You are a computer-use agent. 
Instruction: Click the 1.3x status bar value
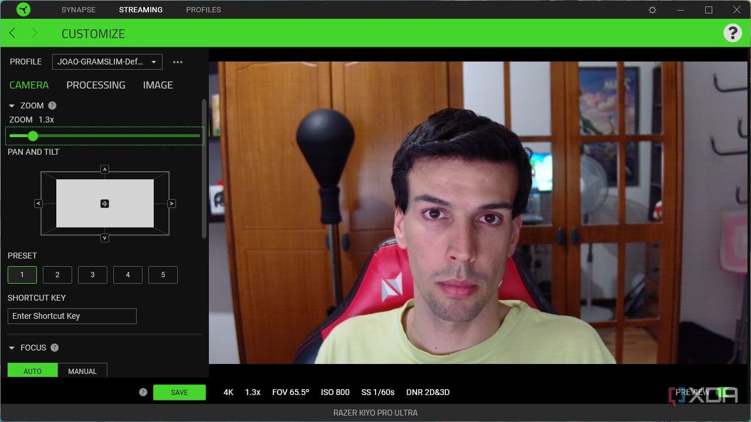[x=253, y=392]
